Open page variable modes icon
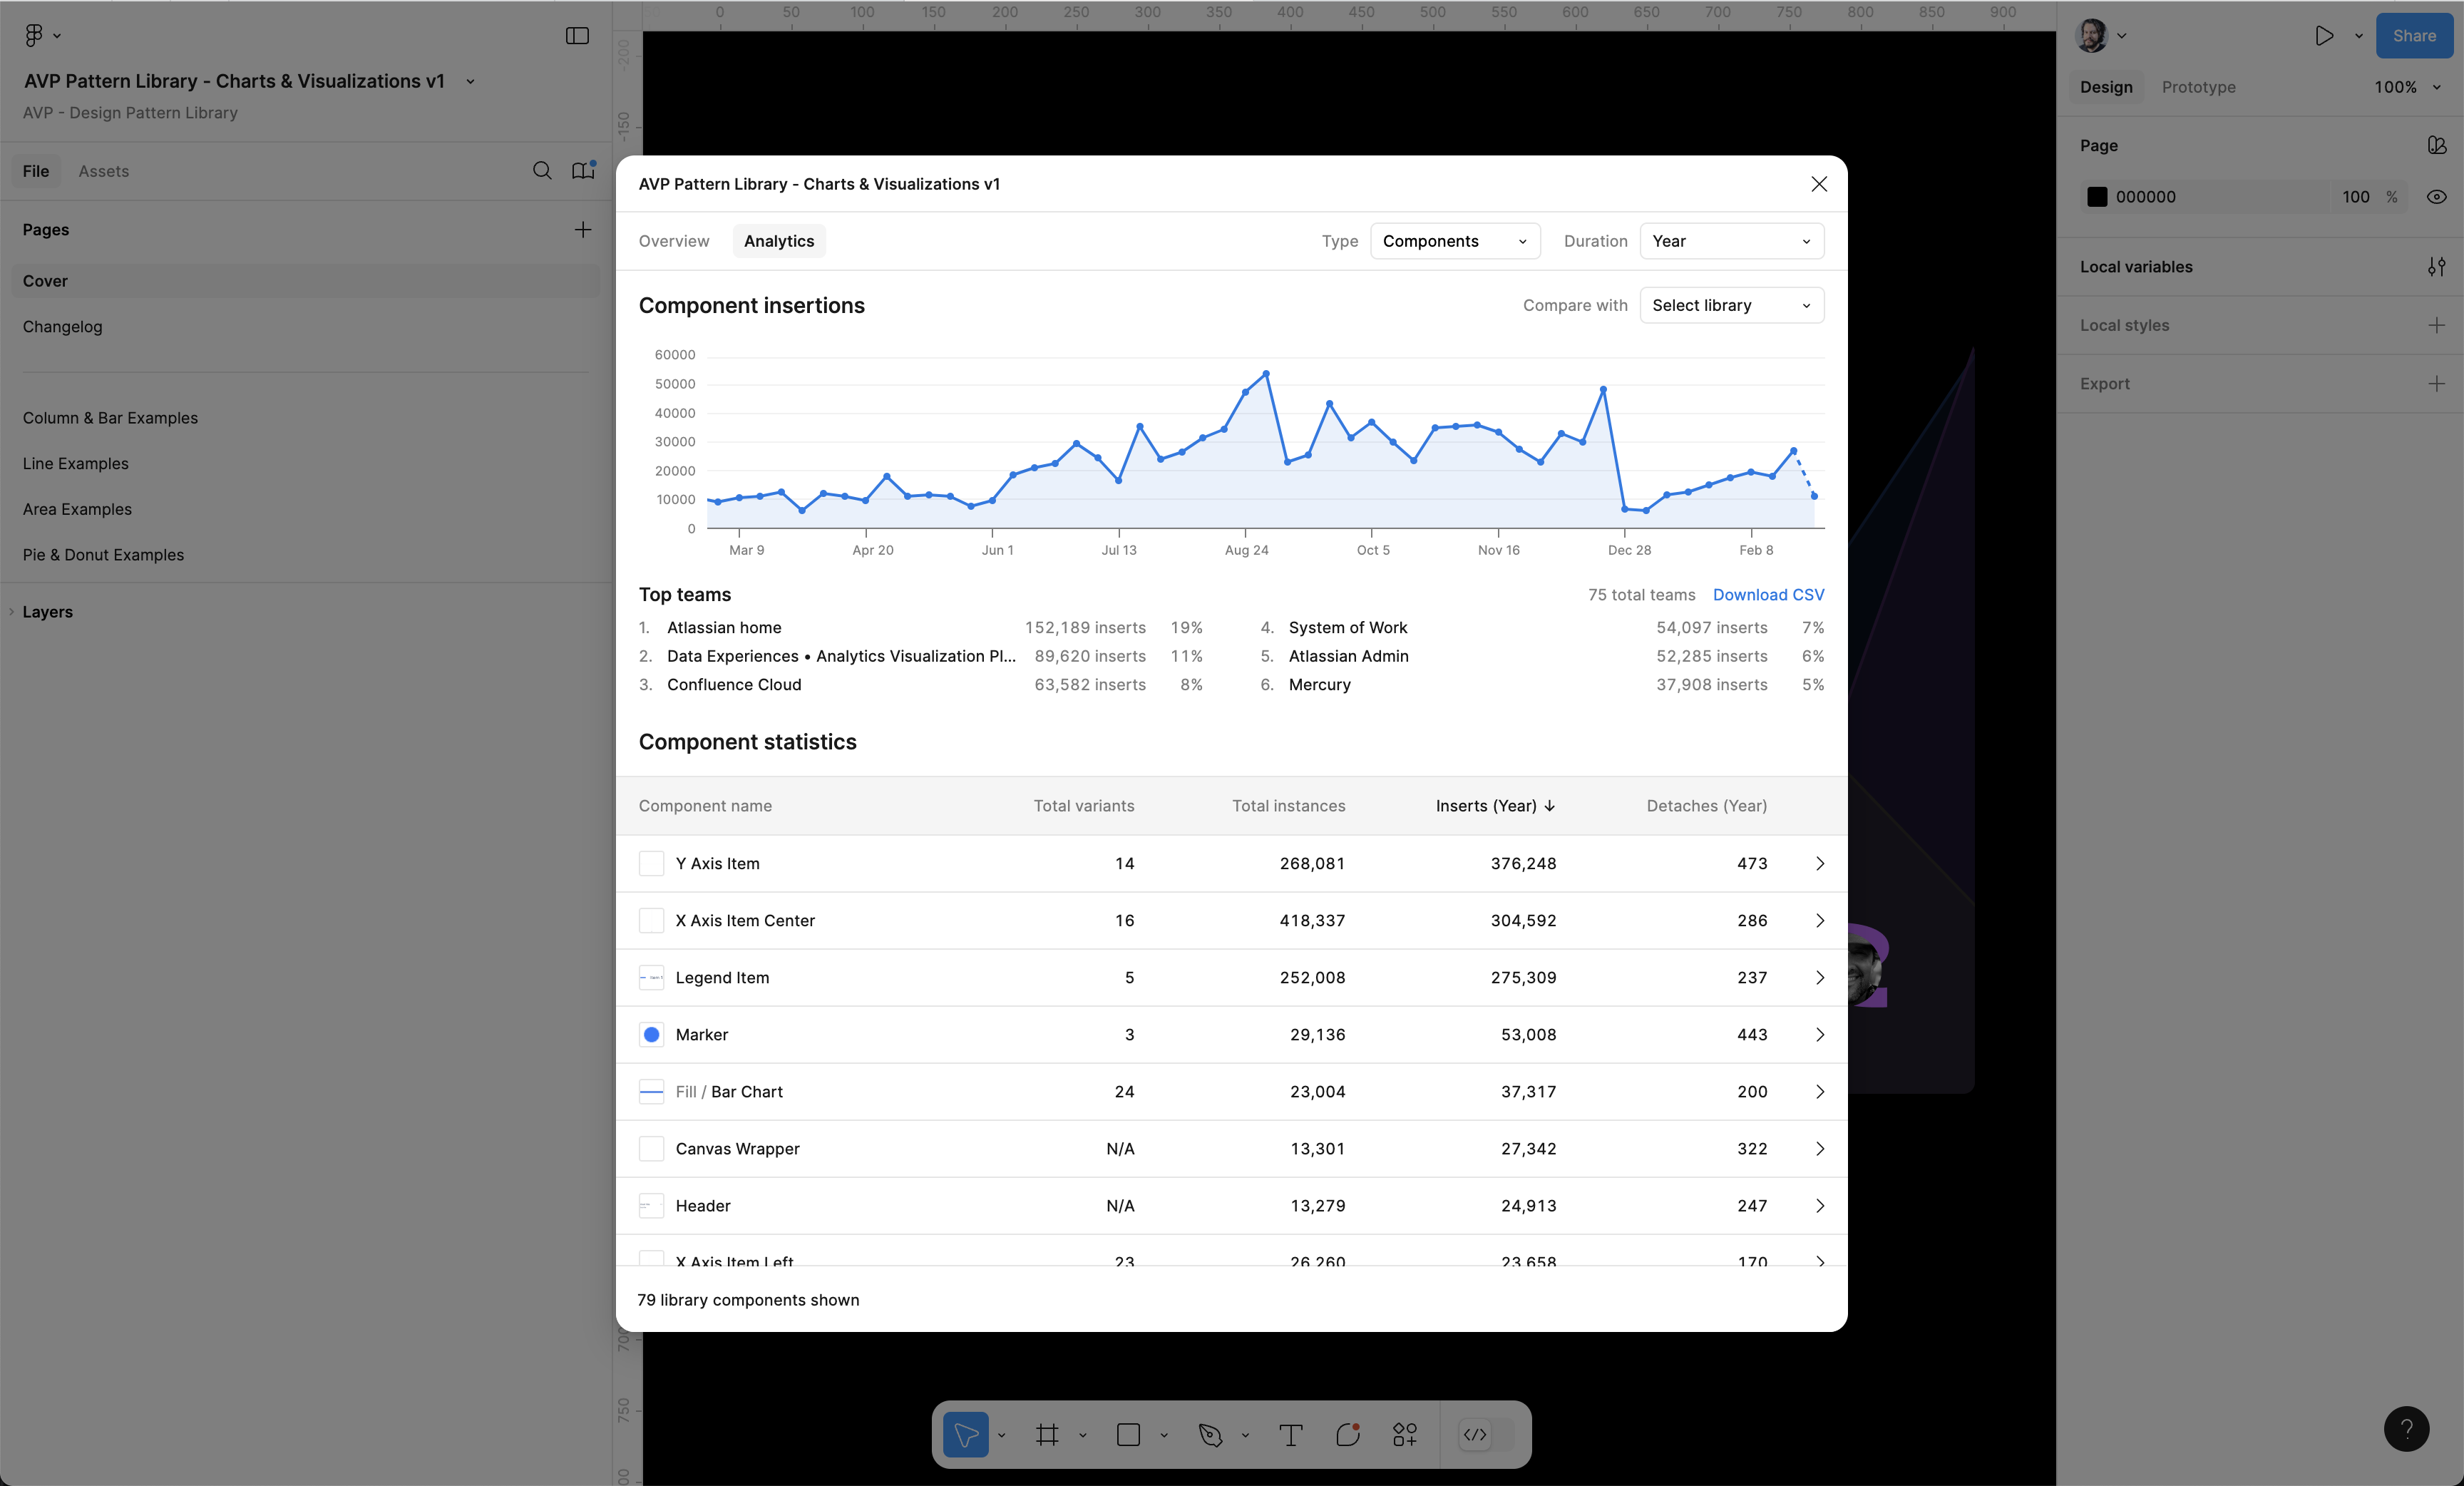 point(2437,145)
